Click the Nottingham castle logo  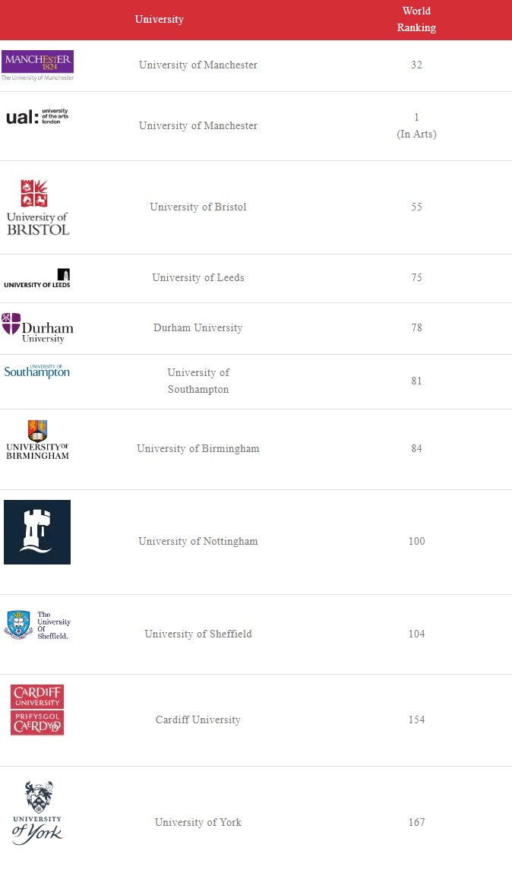point(37,532)
